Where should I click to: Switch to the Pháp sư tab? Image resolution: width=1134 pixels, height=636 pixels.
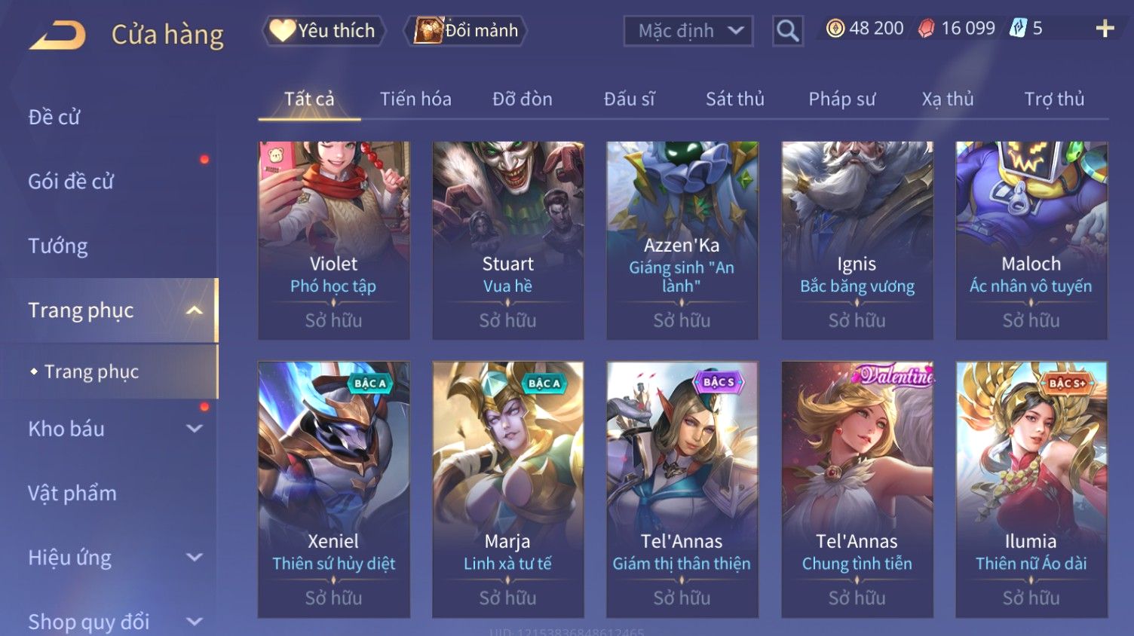[841, 99]
